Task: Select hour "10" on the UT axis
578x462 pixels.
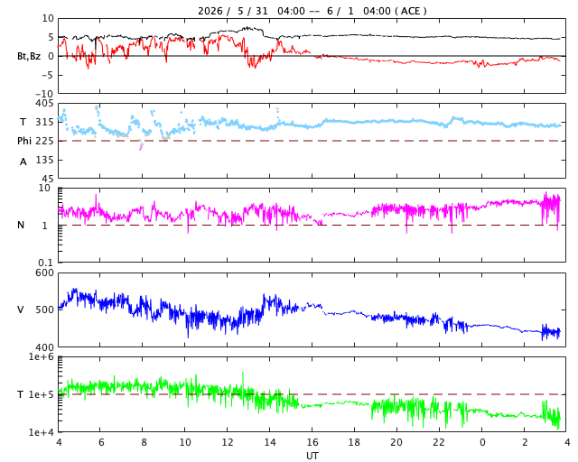Action: click(185, 442)
